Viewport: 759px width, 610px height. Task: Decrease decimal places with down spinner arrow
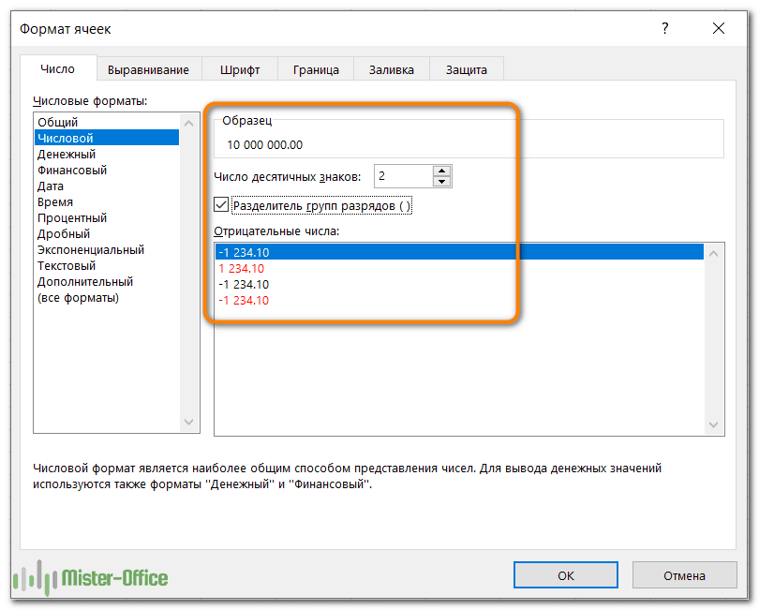(x=442, y=182)
